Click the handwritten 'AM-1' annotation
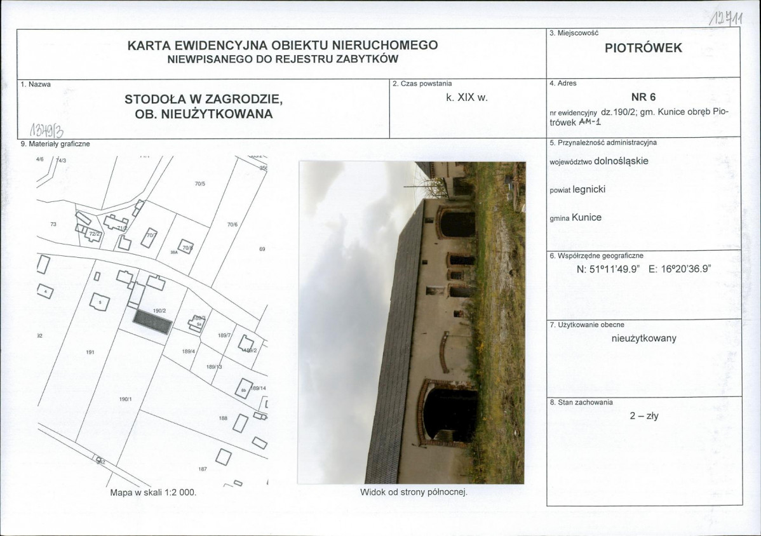 coord(589,122)
